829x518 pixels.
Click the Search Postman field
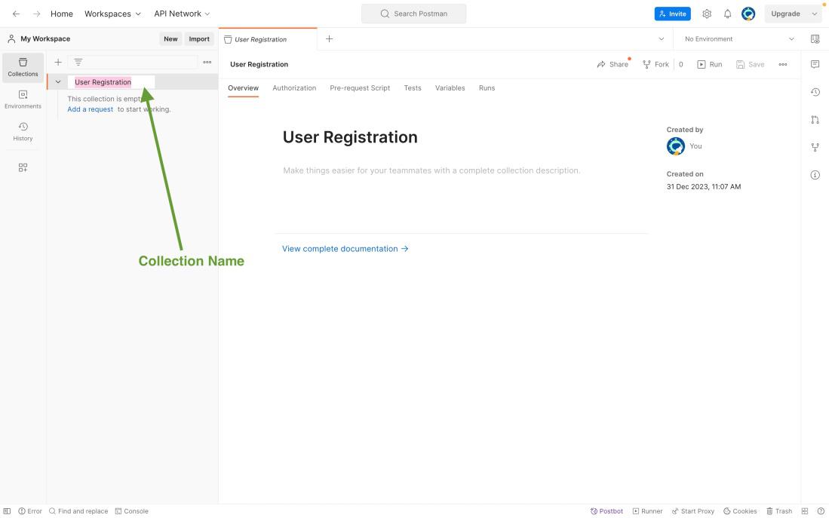[413, 14]
